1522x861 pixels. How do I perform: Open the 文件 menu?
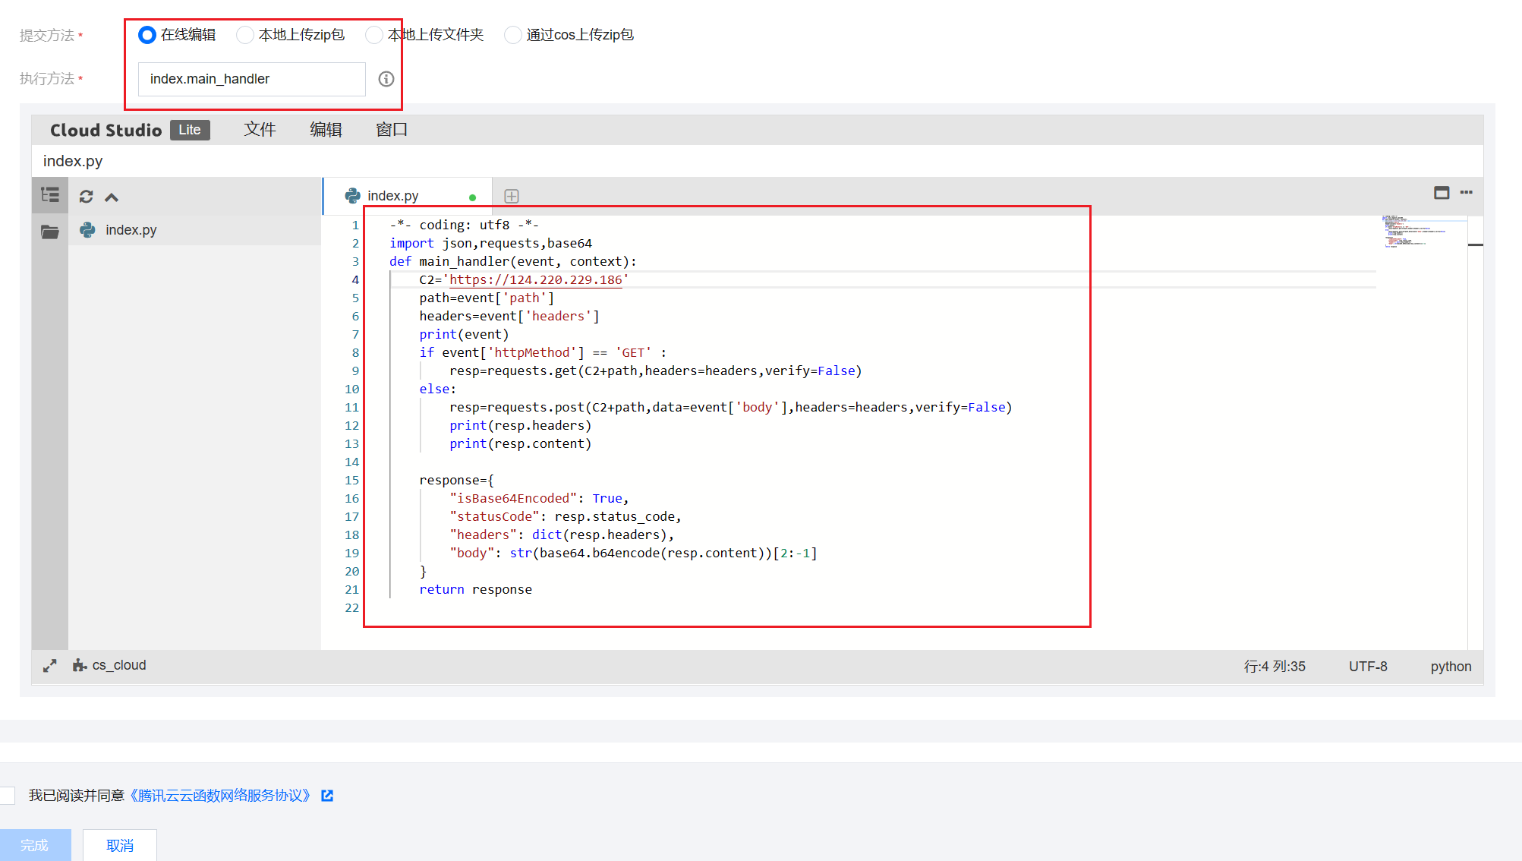pyautogui.click(x=259, y=130)
